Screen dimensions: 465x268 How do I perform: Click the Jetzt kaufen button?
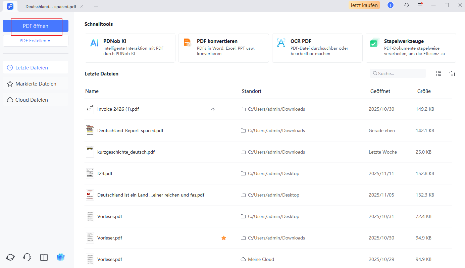coord(364,5)
